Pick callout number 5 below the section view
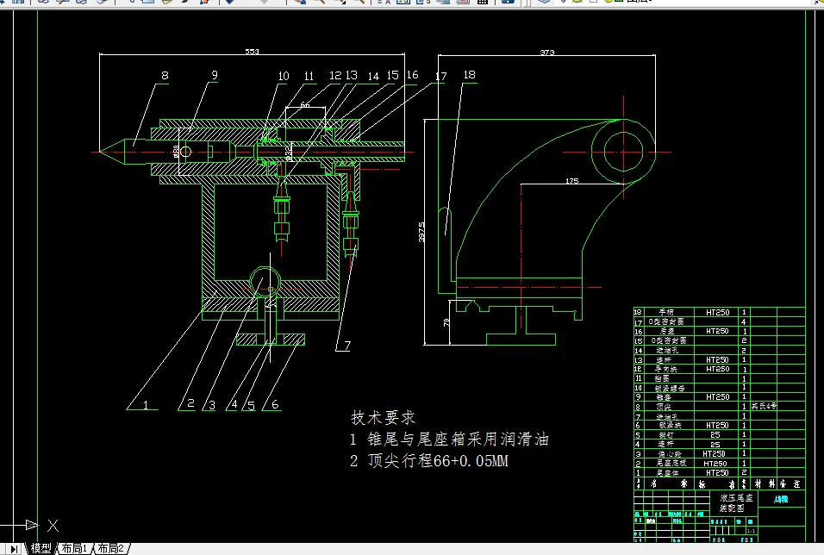The image size is (824, 555). (x=251, y=406)
